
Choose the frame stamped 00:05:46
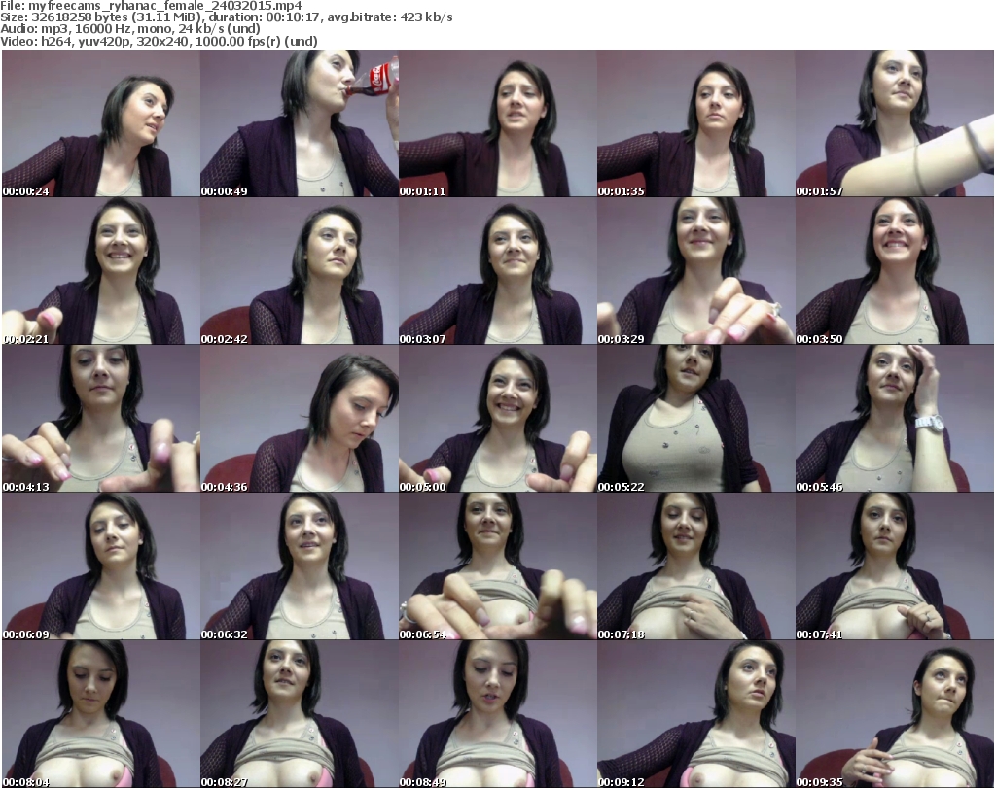[x=895, y=419]
